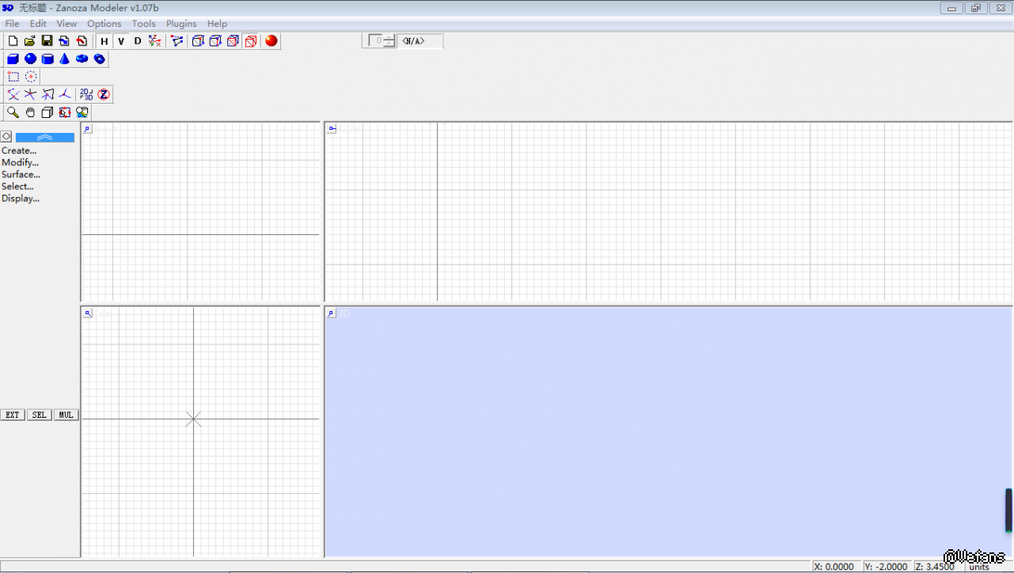The height and width of the screenshot is (573, 1014).
Task: Click the blue disk with arrow icon
Action: (64, 41)
